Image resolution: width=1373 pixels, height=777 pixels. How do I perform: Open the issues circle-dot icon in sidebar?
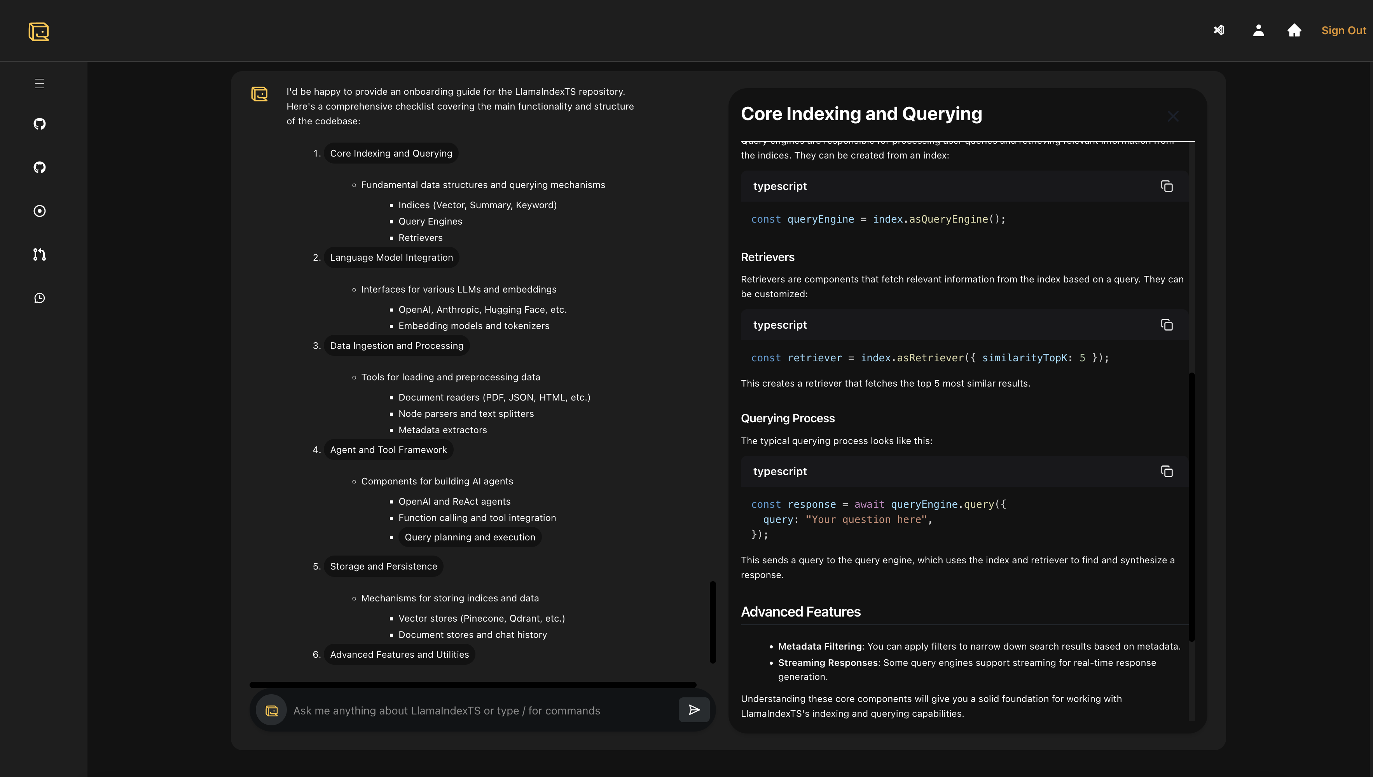tap(40, 211)
